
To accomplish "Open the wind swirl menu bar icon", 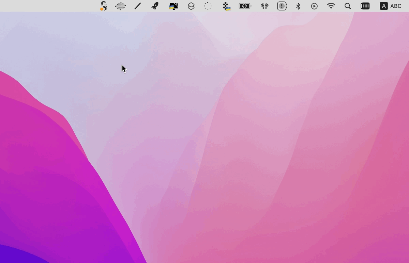I will 120,6.
